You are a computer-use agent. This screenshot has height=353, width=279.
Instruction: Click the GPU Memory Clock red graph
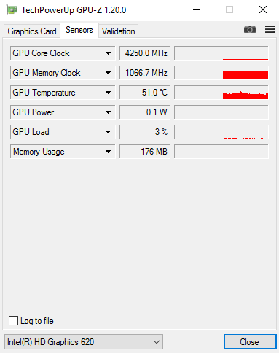click(245, 75)
